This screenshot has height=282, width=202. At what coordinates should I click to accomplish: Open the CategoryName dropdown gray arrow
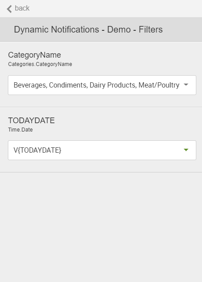tap(186, 84)
